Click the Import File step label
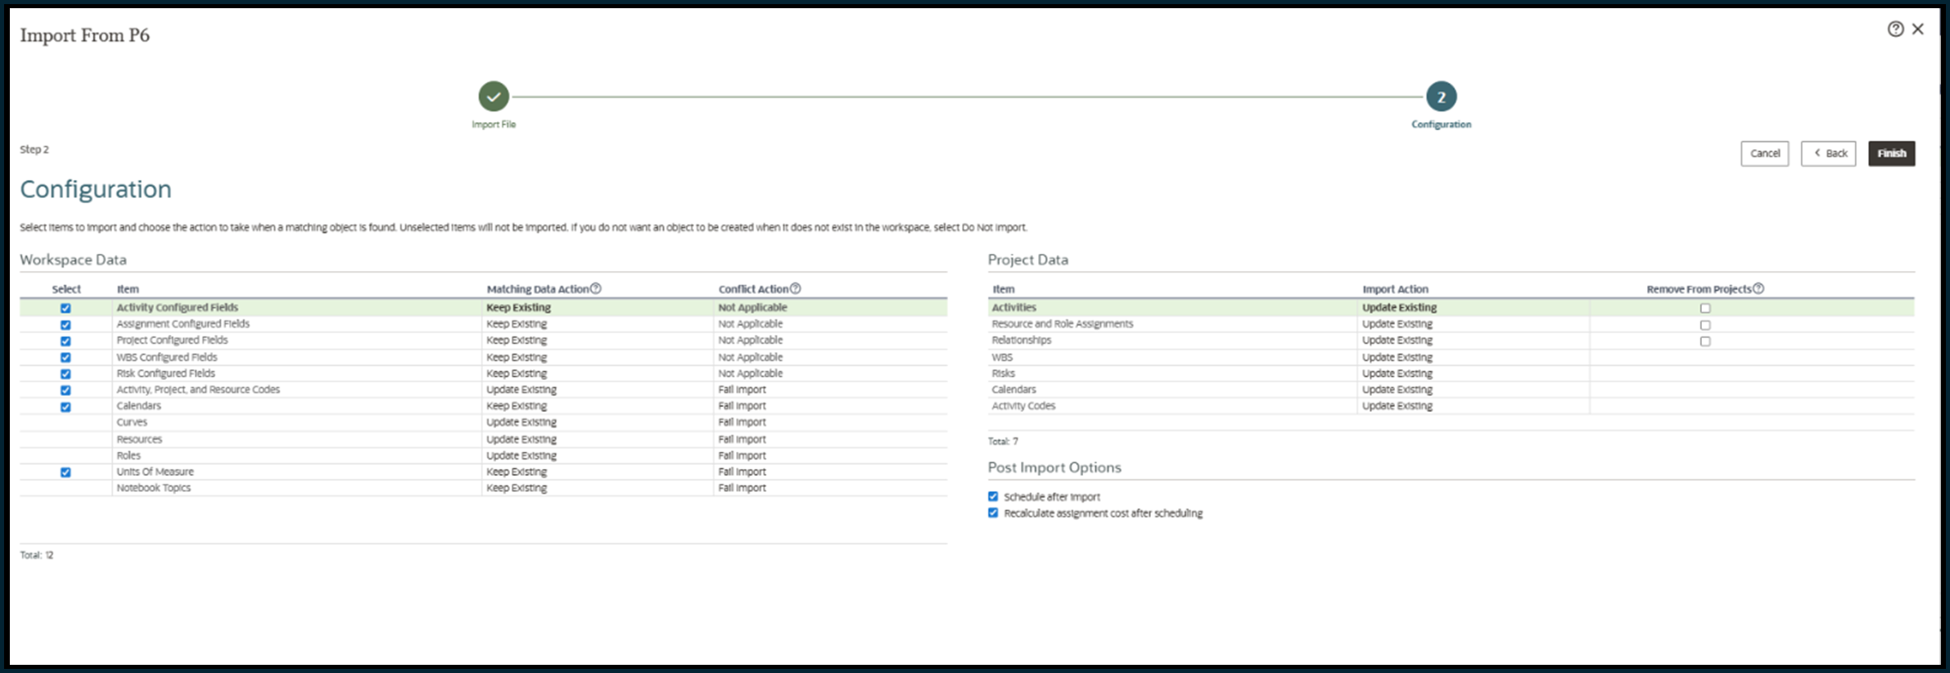The image size is (1950, 673). (494, 124)
